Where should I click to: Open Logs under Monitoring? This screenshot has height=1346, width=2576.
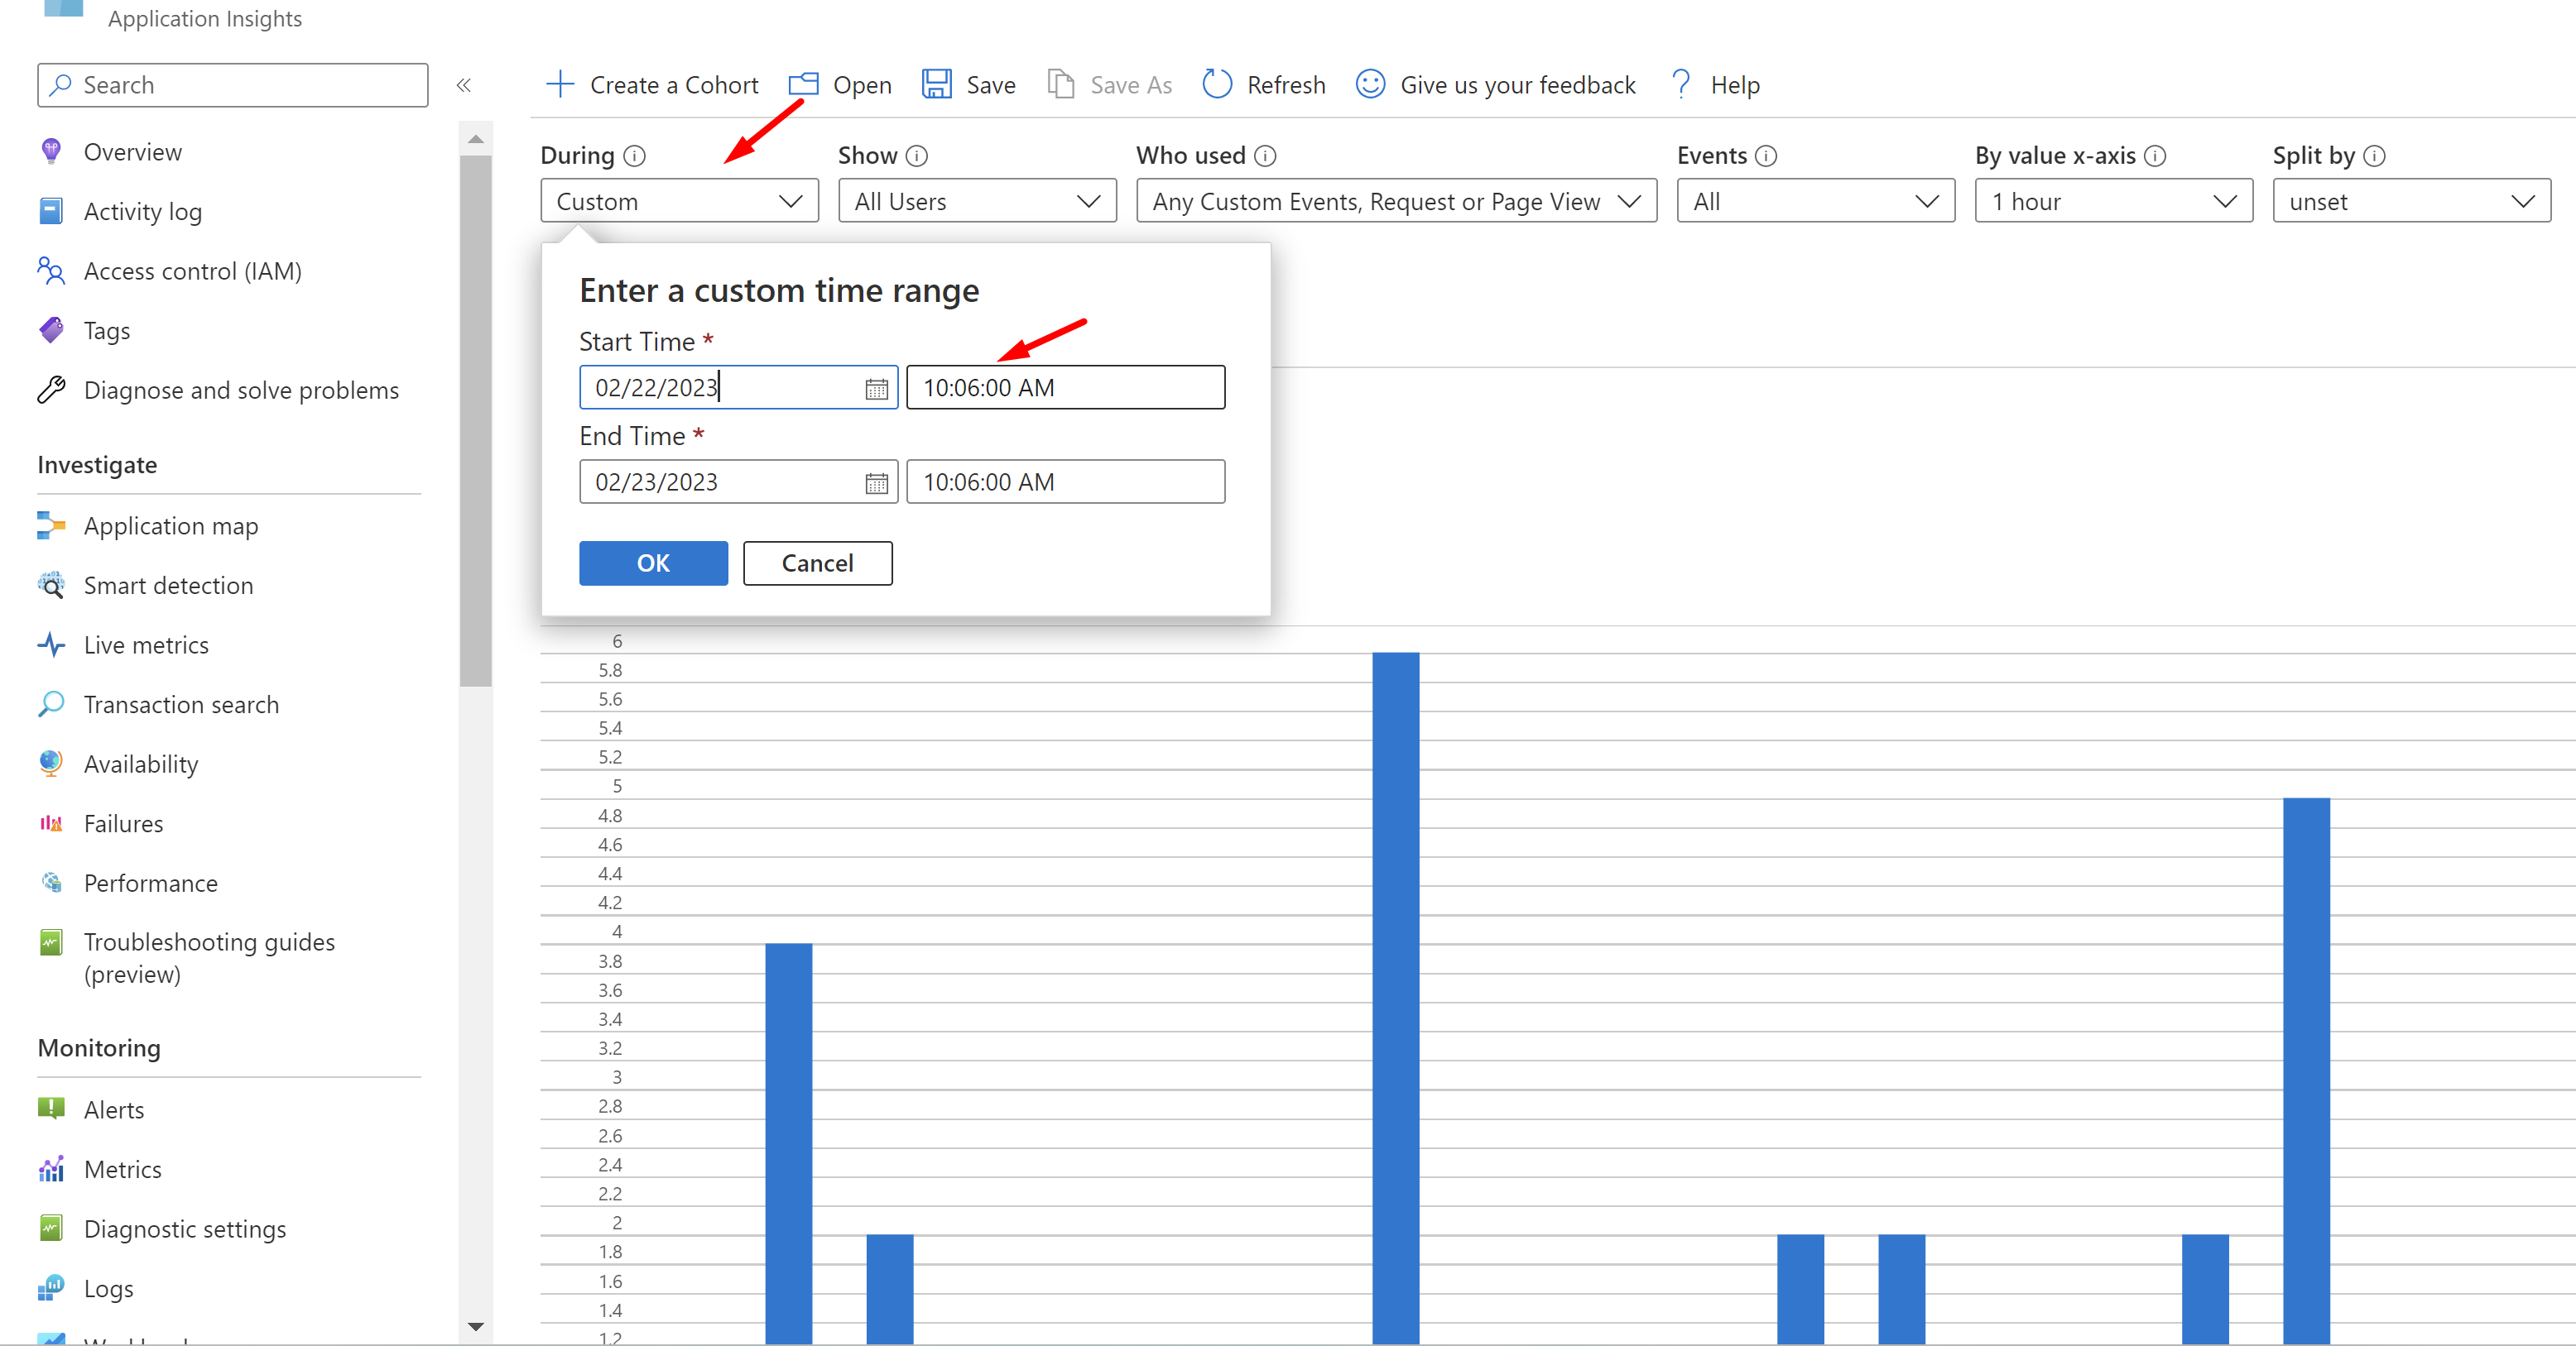pos(108,1288)
